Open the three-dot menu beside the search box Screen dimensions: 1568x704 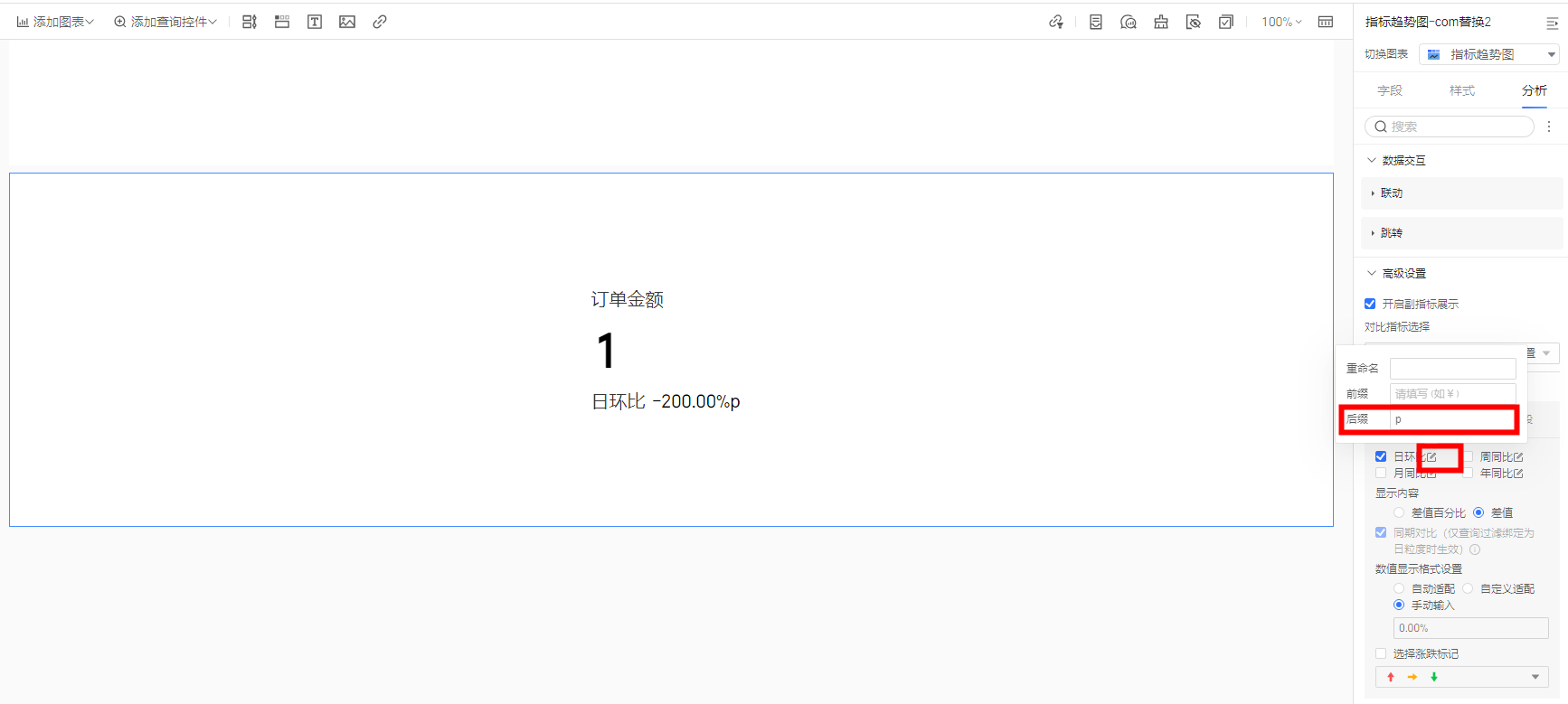(x=1549, y=127)
